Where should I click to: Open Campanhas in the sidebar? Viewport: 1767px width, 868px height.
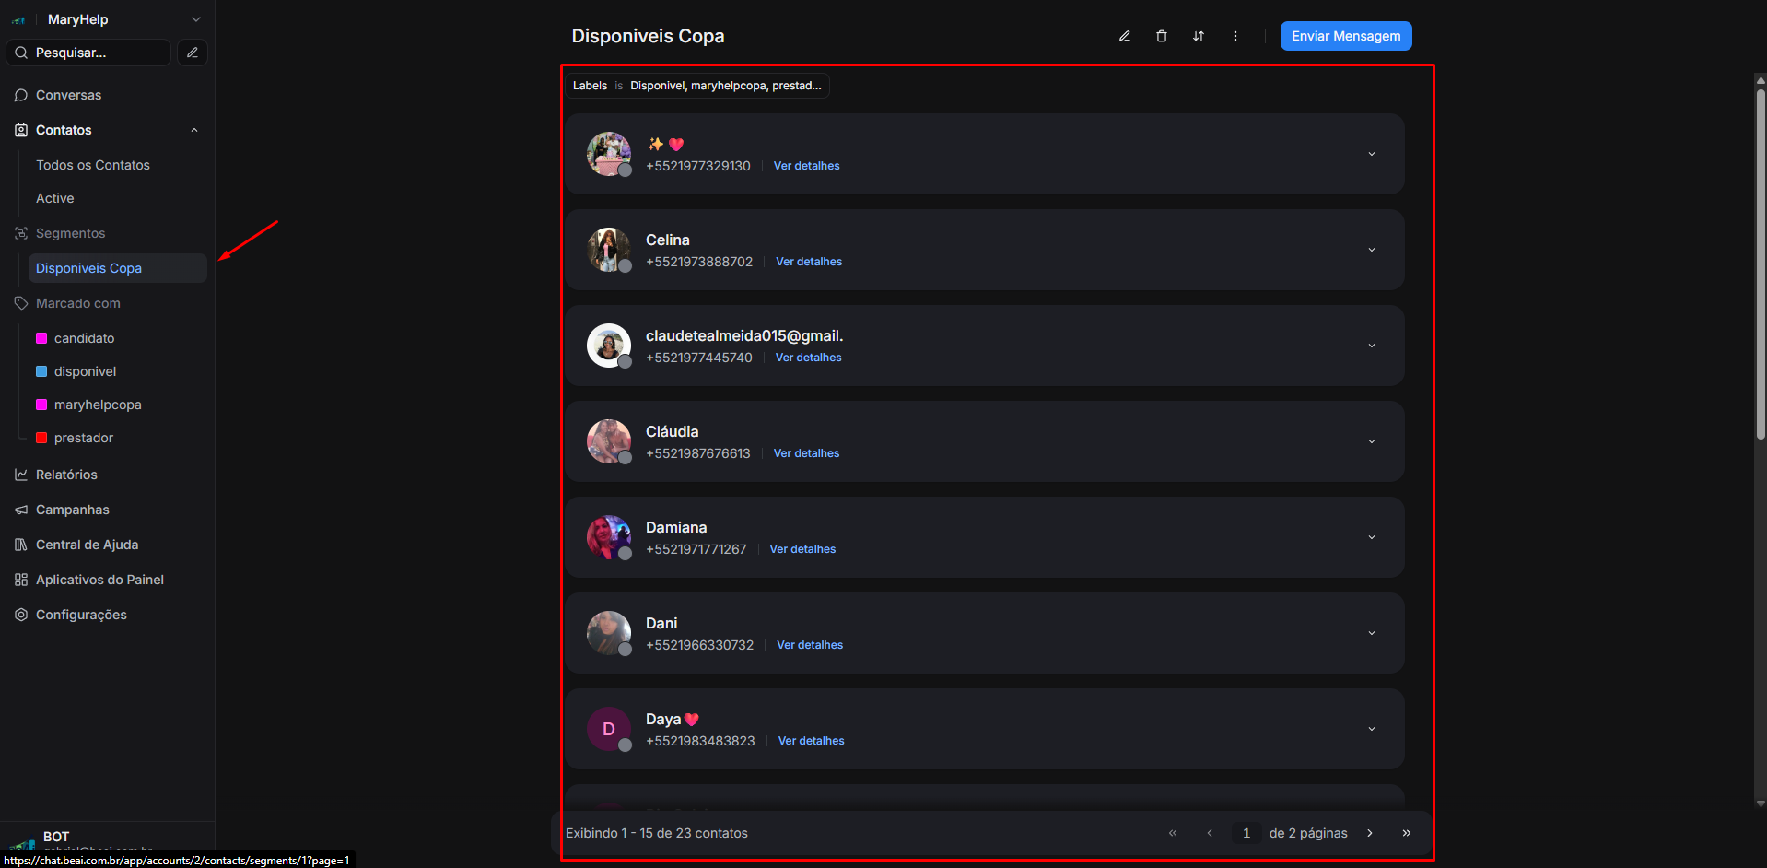pos(72,510)
